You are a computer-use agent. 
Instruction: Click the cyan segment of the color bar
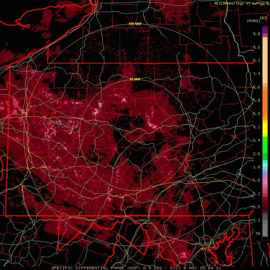[x=265, y=165]
